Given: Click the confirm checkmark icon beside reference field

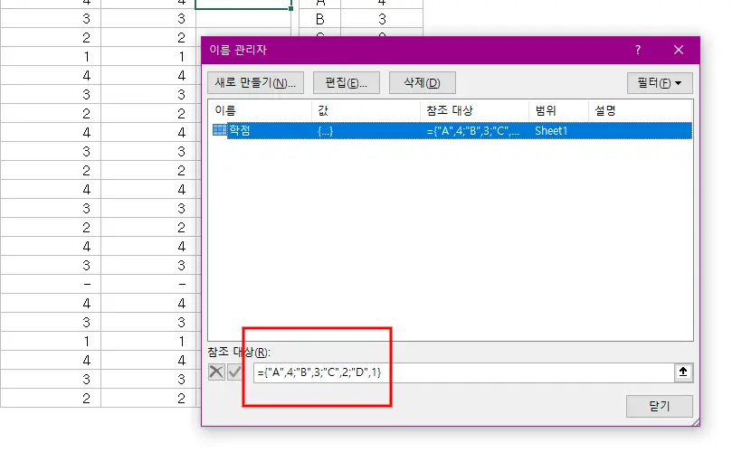Looking at the screenshot, I should (234, 372).
